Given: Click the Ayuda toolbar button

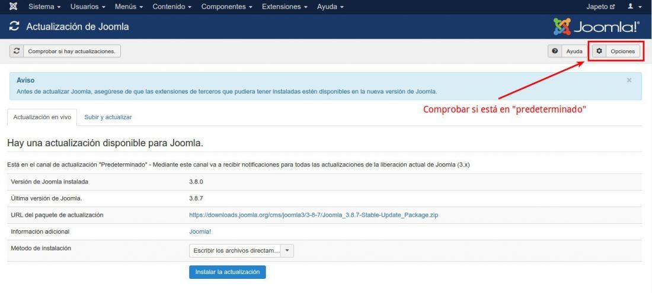Looking at the screenshot, I should (x=568, y=51).
